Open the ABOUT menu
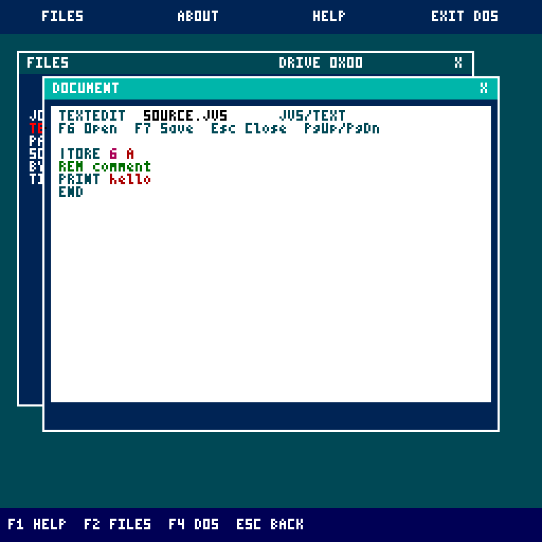 198,16
